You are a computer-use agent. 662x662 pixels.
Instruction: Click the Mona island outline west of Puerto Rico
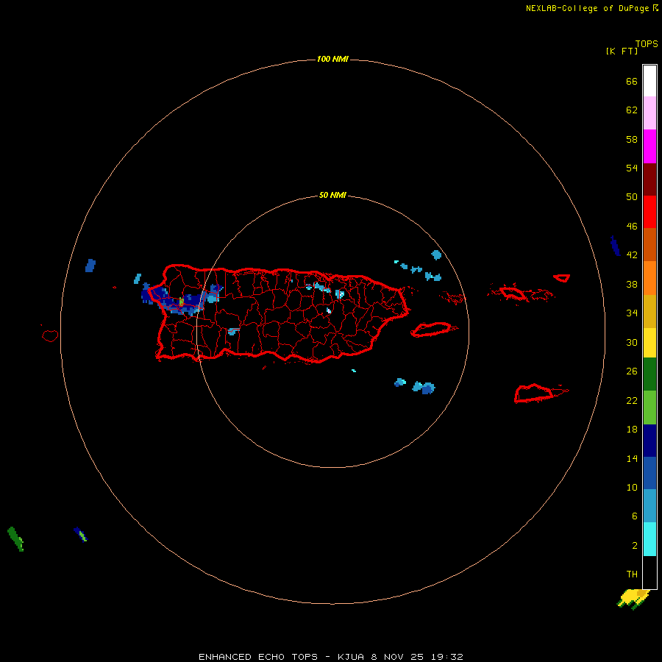pyautogui.click(x=50, y=335)
